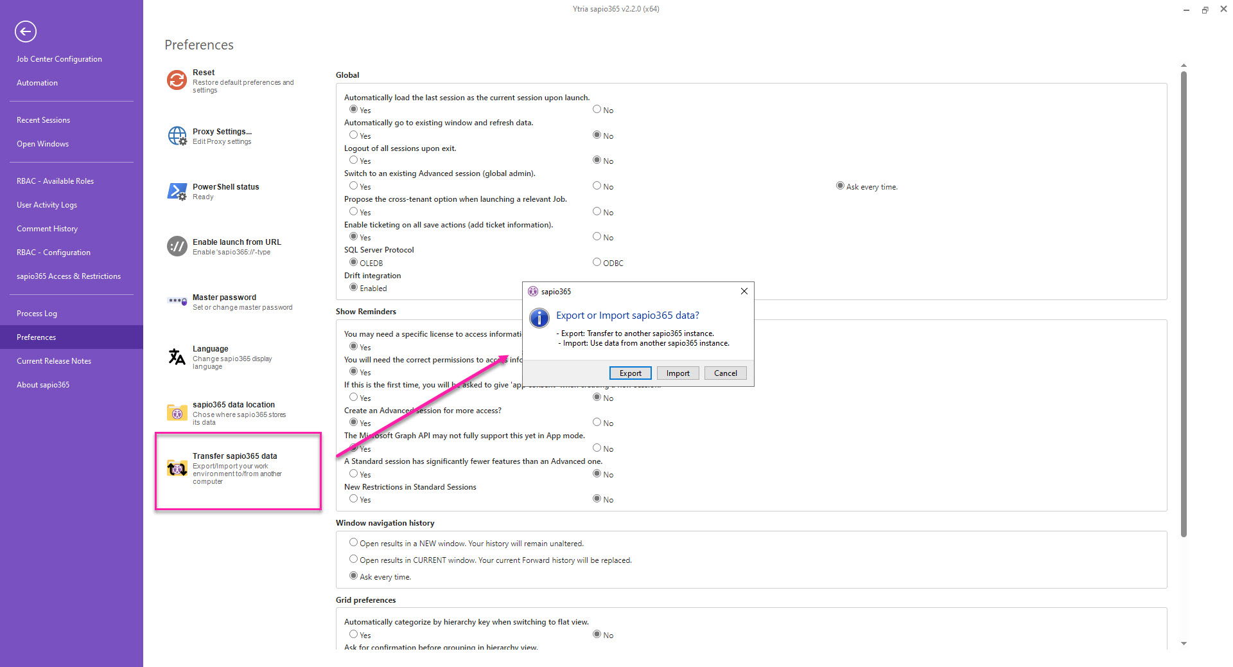1233x667 pixels.
Task: Open sapio365 data location folder icon
Action: click(x=177, y=413)
